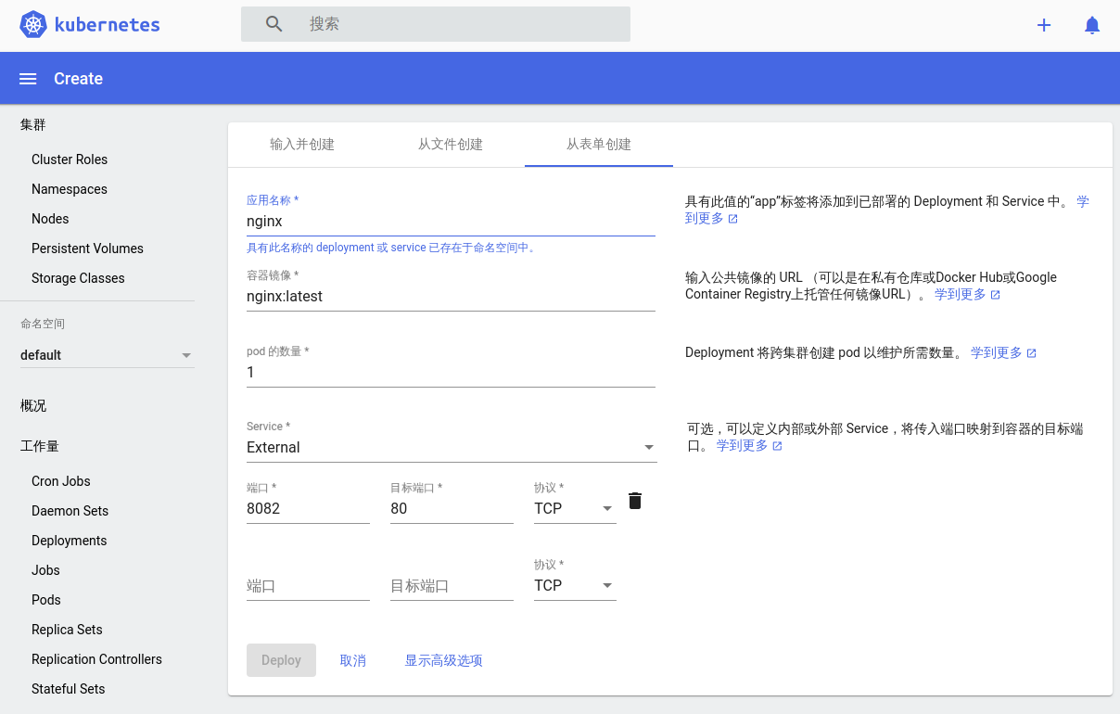This screenshot has width=1120, height=714.
Task: Click the Kubernetes logo icon
Action: pos(33,25)
